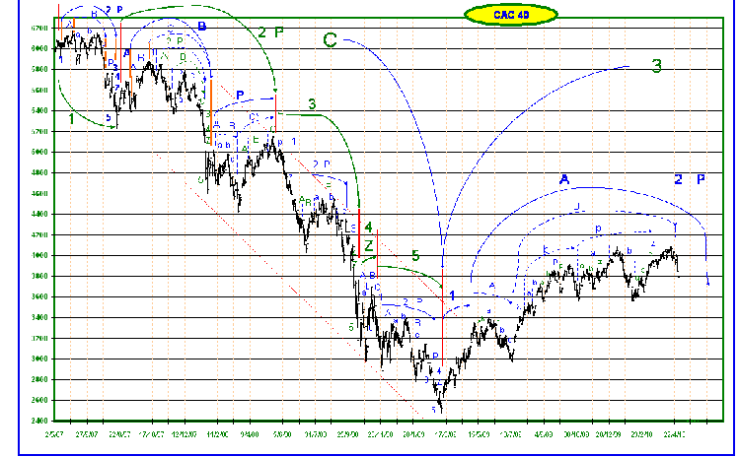Click the 6000 price axis label
The height and width of the screenshot is (457, 739).
pos(41,48)
